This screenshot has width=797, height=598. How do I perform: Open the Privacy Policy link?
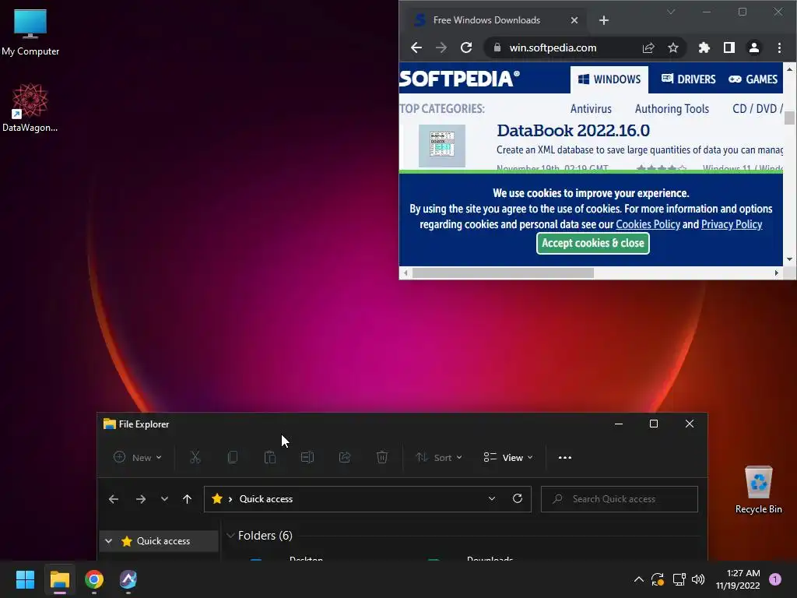732,224
